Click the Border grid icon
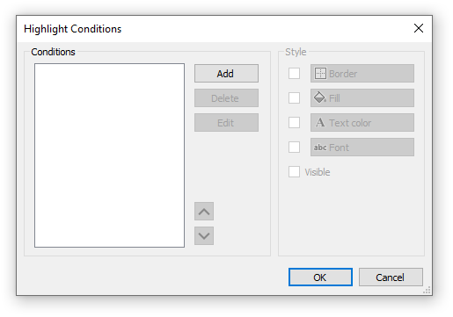453x317 pixels. pos(320,74)
